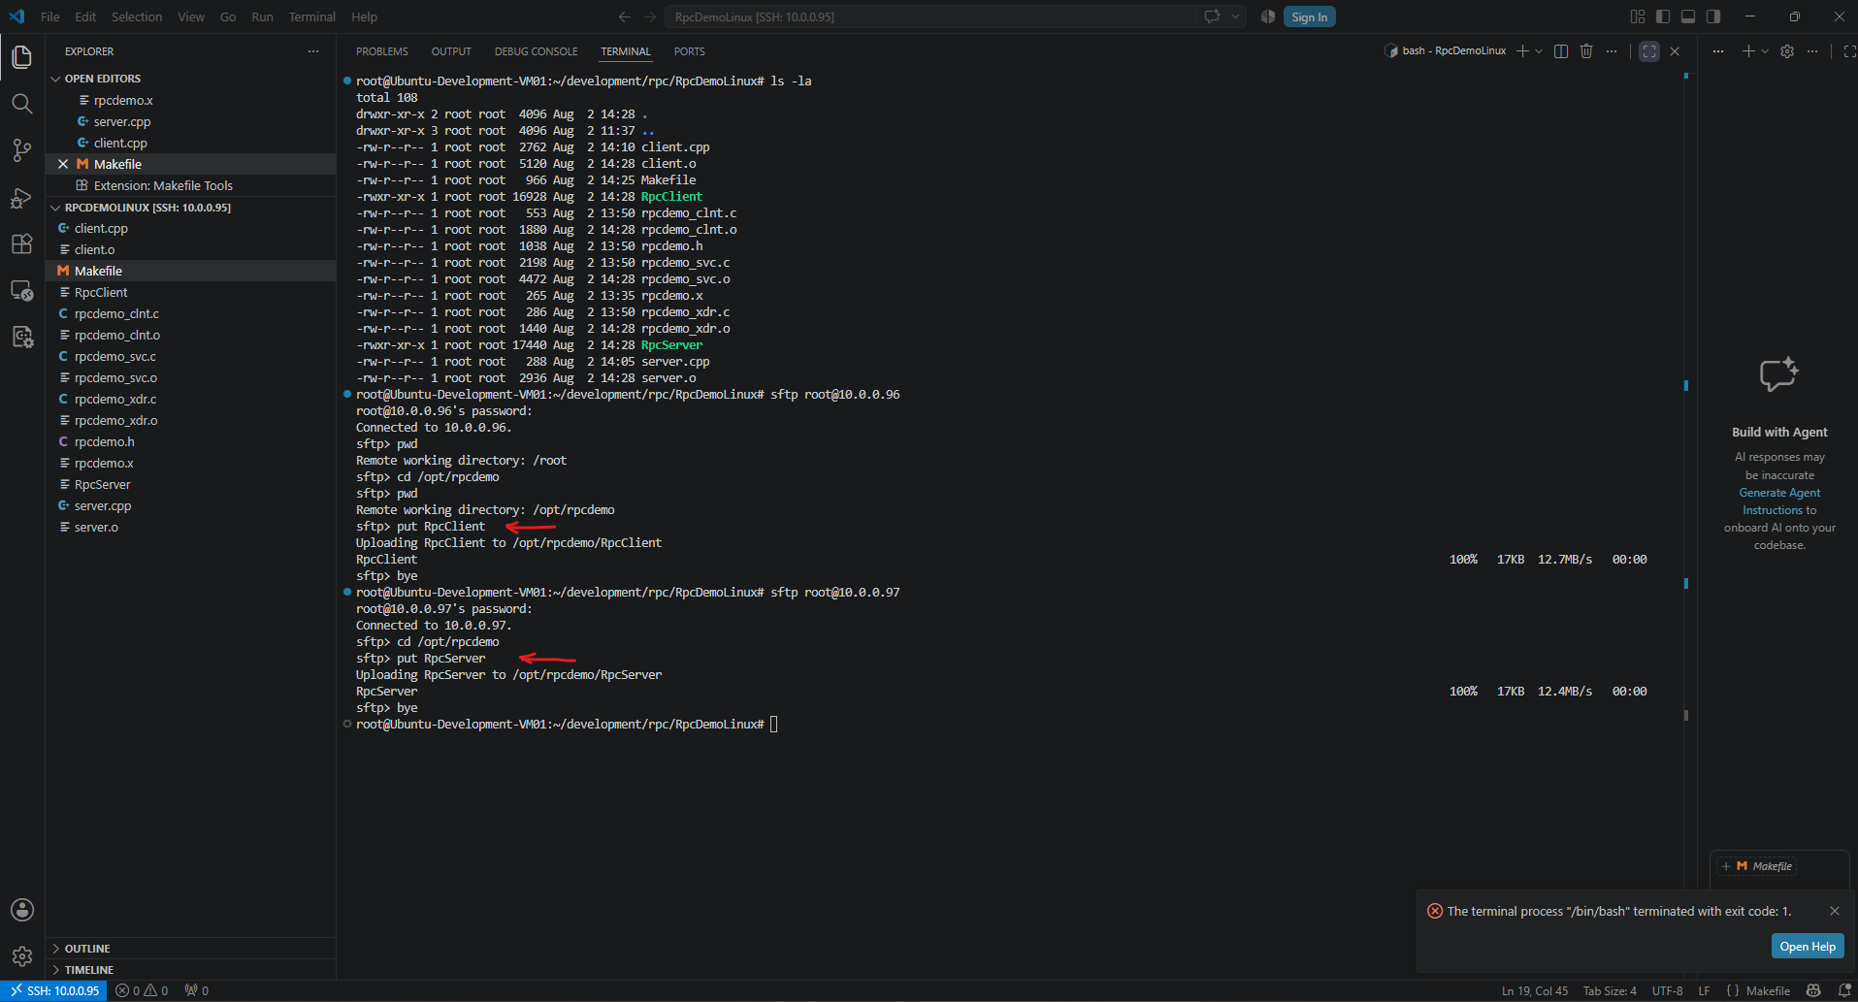Open the File menu
Viewport: 1858px width, 1002px height.
[50, 16]
